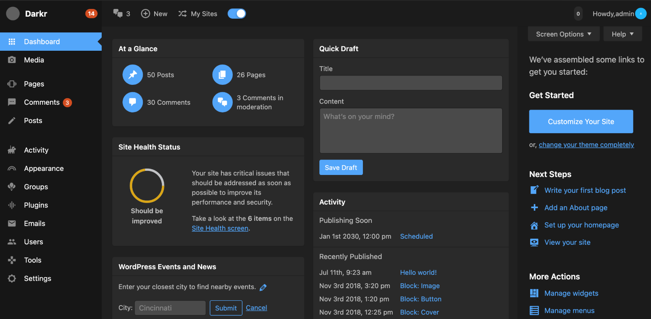Click the New plus circle icon
The height and width of the screenshot is (319, 651).
(145, 14)
